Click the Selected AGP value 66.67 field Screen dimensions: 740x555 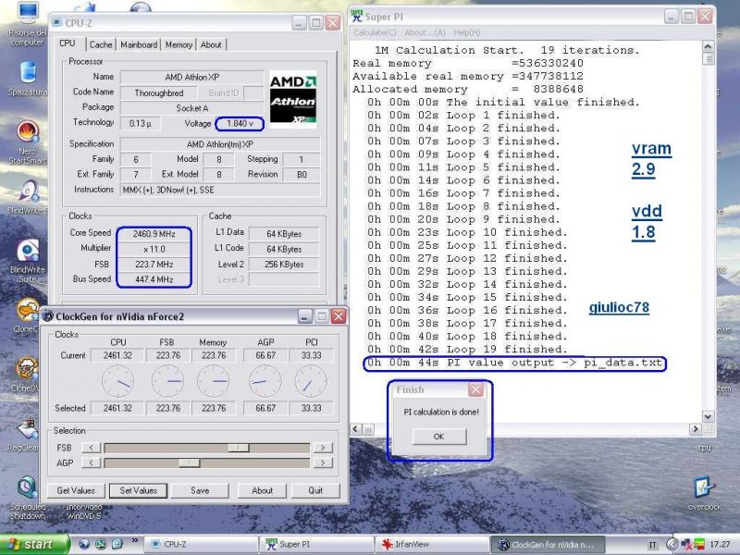click(x=265, y=408)
